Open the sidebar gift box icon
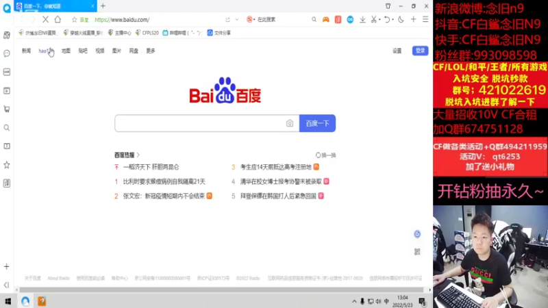This screenshot has width=548, height=308. pos(7,35)
